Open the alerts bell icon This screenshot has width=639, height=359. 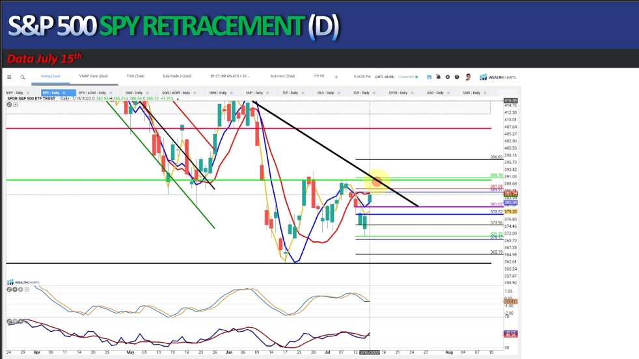[x=439, y=77]
